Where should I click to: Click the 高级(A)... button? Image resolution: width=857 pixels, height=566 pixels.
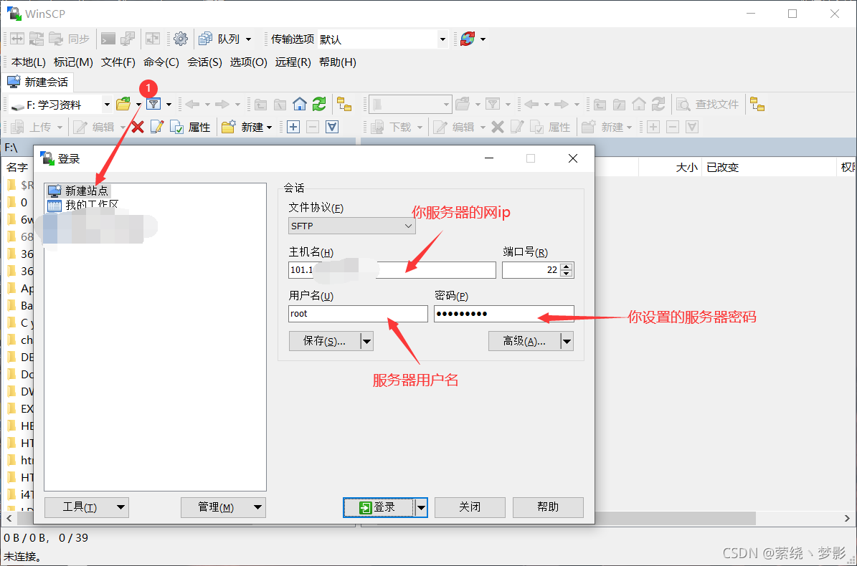tap(524, 341)
